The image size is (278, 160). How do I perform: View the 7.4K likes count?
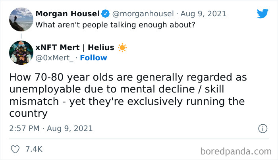tap(34, 149)
